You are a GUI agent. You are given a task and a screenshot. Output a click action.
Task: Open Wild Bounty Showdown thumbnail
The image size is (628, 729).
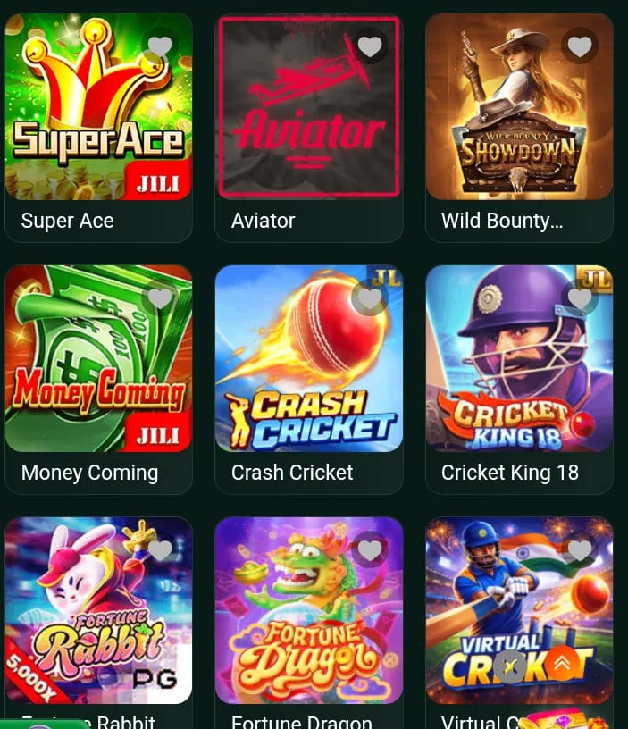519,106
